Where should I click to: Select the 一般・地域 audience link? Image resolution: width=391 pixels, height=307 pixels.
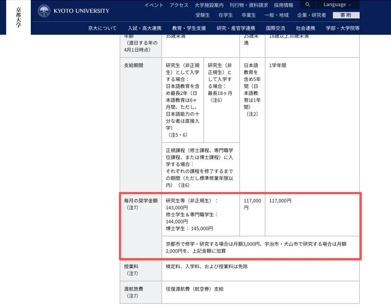click(277, 15)
